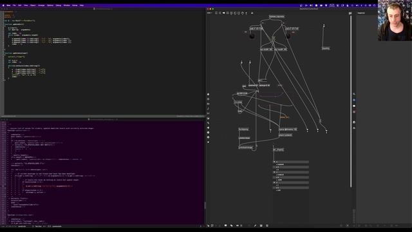Open a New View from bottom toolbar
The width and height of the screenshot is (412, 232).
pyautogui.click(x=212, y=226)
